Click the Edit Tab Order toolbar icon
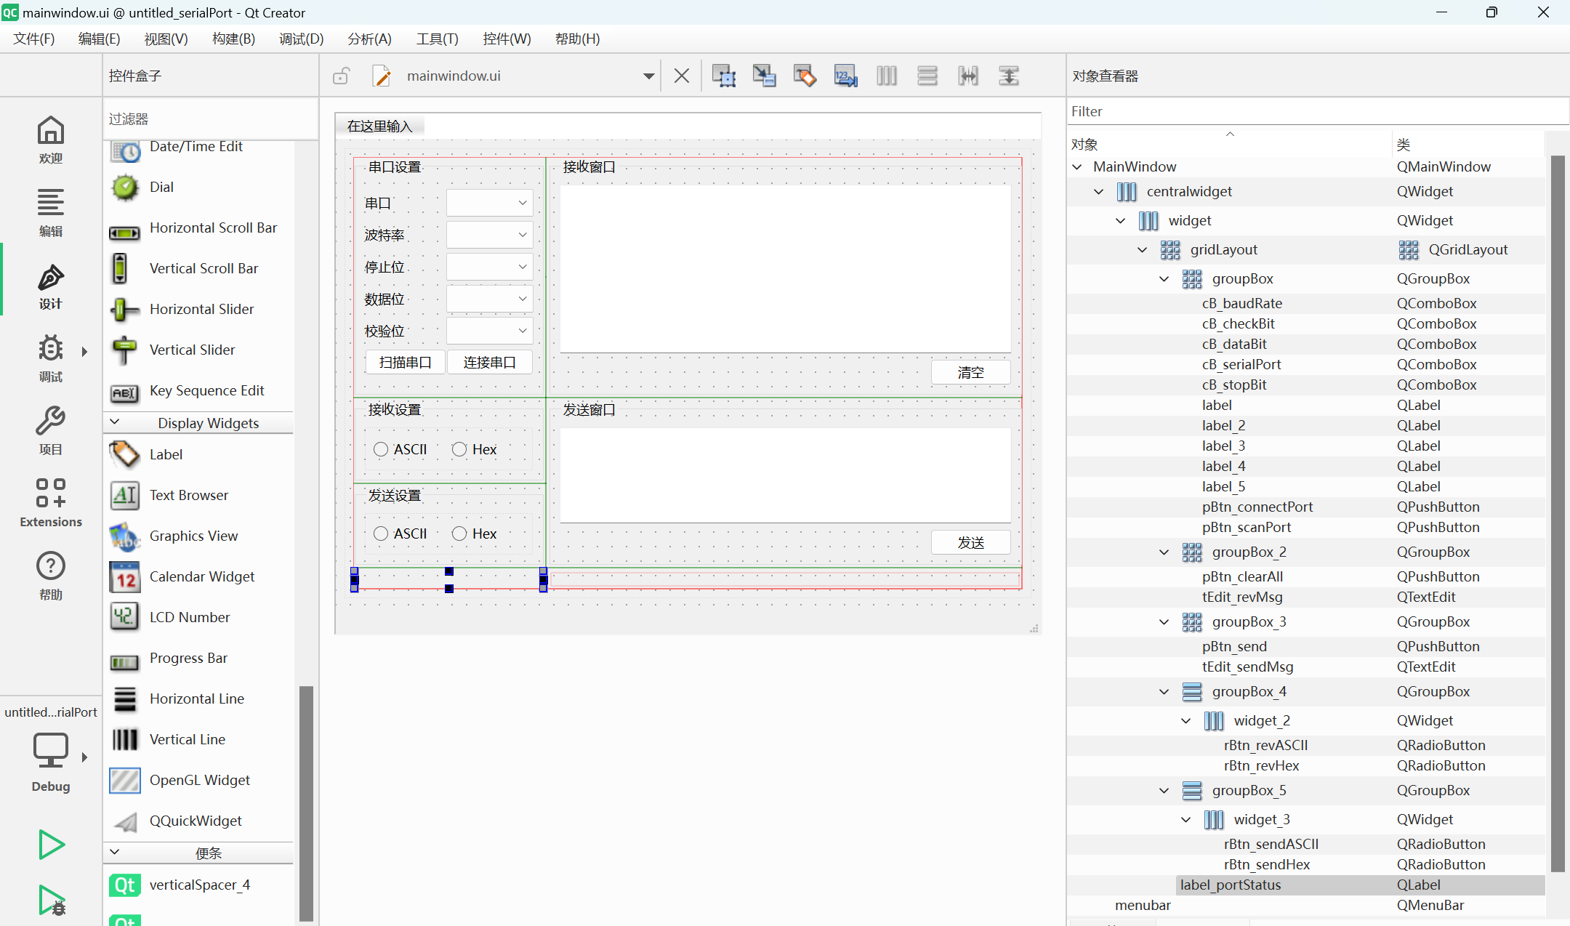Image resolution: width=1570 pixels, height=926 pixels. tap(845, 76)
